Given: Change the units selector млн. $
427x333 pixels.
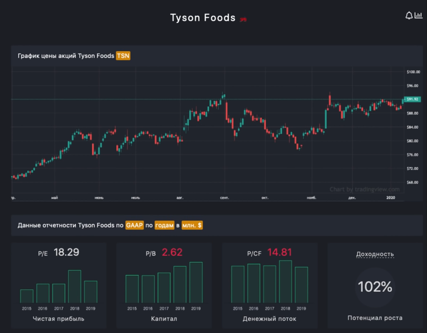Looking at the screenshot, I should tap(192, 225).
